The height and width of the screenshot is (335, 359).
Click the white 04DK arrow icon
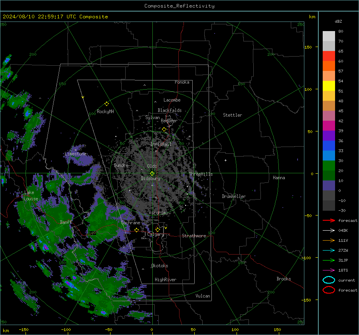(329, 230)
